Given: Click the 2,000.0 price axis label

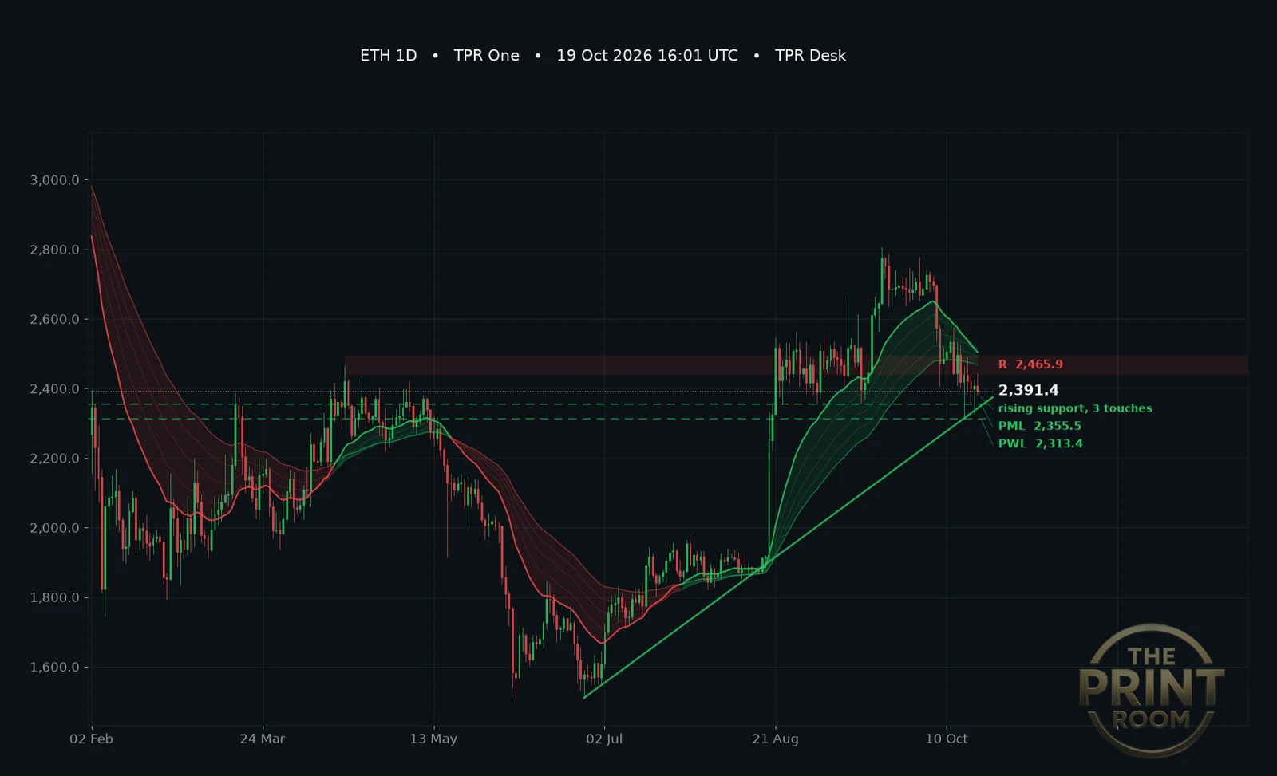Looking at the screenshot, I should (54, 528).
